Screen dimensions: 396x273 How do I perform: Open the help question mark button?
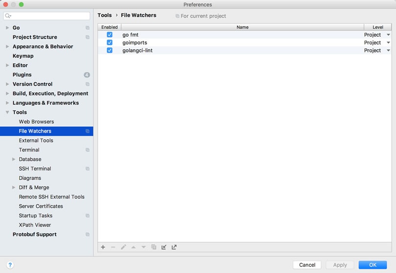pyautogui.click(x=10, y=265)
